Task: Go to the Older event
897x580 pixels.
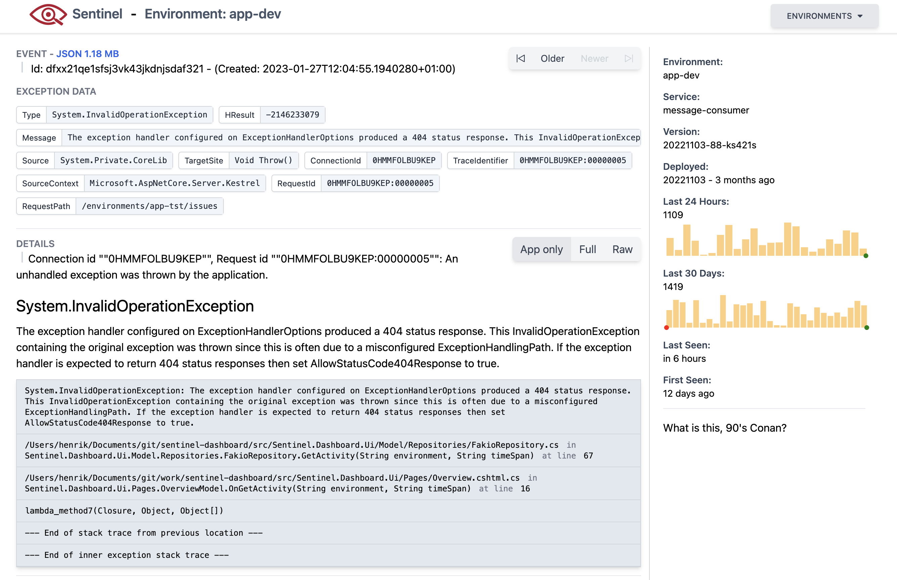Action: click(552, 58)
